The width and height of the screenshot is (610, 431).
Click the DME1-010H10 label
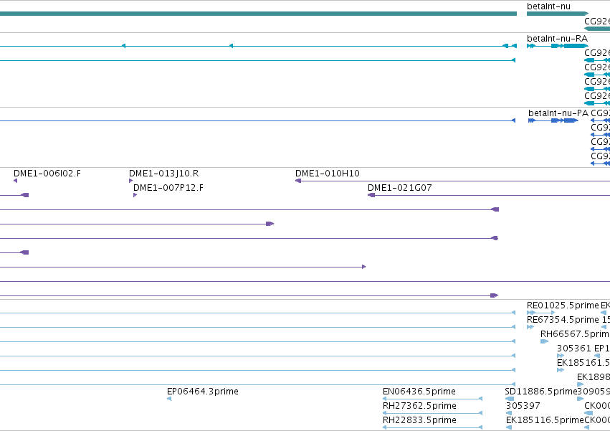click(327, 174)
